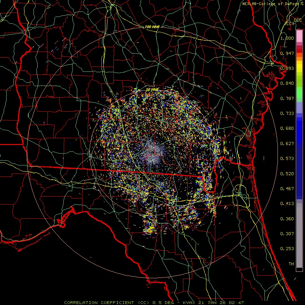Pick the lavender segment of the color scale
The width and height of the screenshot is (305, 305).
(299, 107)
